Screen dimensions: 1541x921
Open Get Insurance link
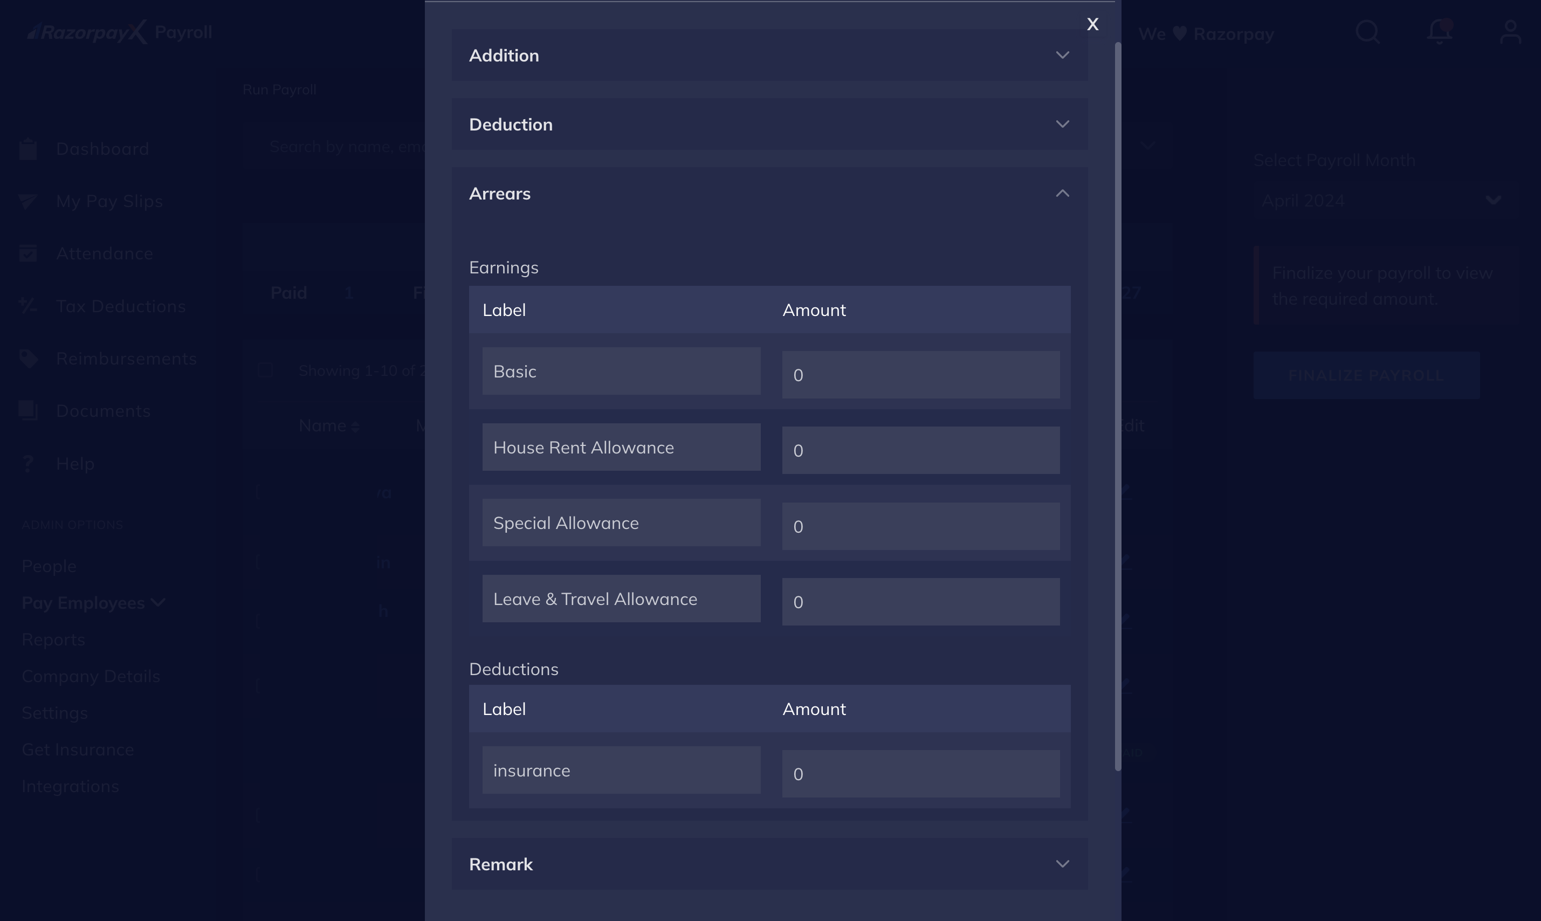click(x=78, y=749)
